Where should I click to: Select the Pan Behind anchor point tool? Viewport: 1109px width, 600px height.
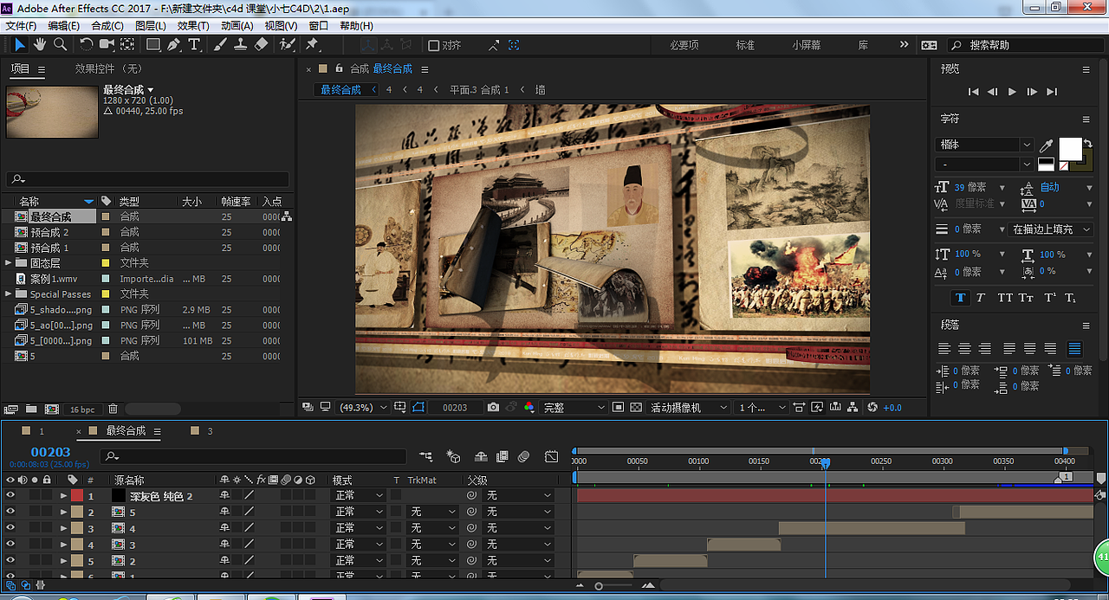pyautogui.click(x=127, y=44)
